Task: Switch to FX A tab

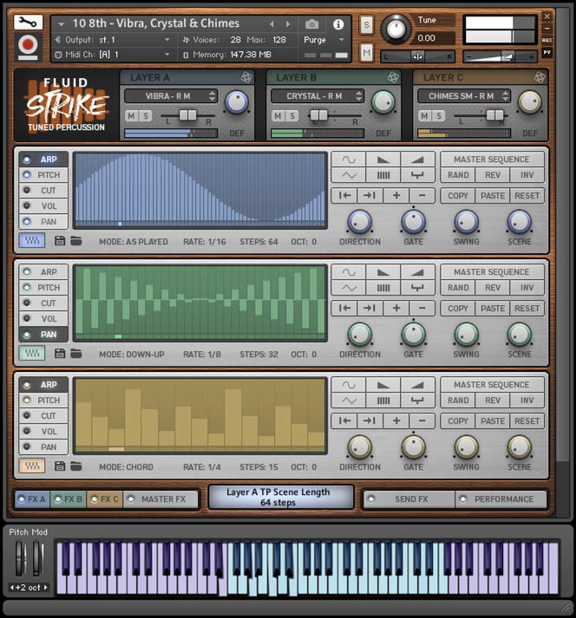Action: (32, 499)
